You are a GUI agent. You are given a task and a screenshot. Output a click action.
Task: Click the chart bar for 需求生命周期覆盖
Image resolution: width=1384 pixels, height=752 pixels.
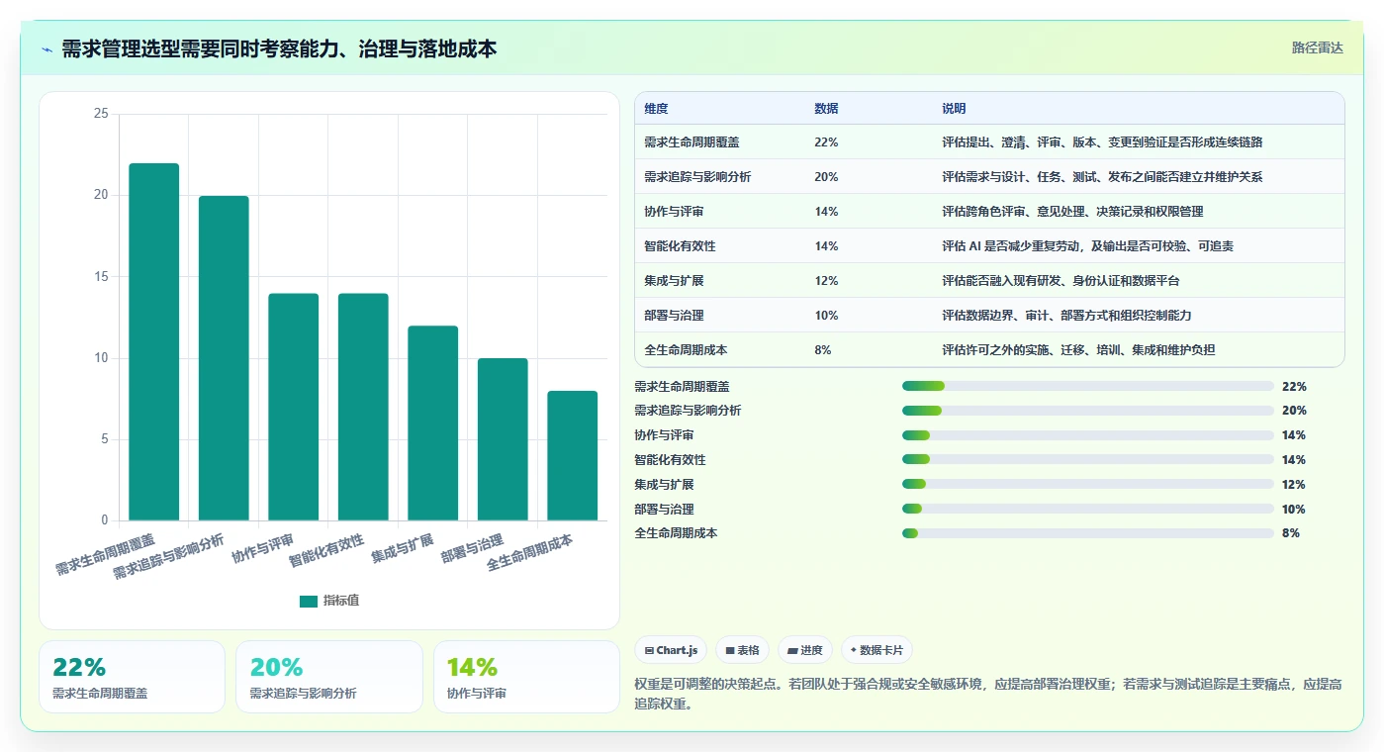pos(154,342)
